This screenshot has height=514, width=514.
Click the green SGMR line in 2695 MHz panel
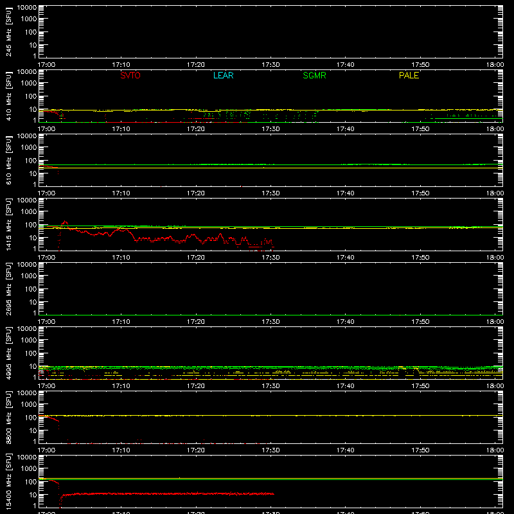[270, 315]
